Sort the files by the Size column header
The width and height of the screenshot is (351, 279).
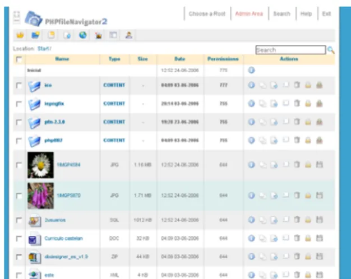pos(143,59)
